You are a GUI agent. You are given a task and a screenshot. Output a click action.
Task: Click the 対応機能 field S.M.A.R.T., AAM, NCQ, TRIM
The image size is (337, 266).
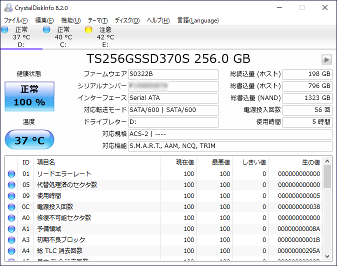230,146
